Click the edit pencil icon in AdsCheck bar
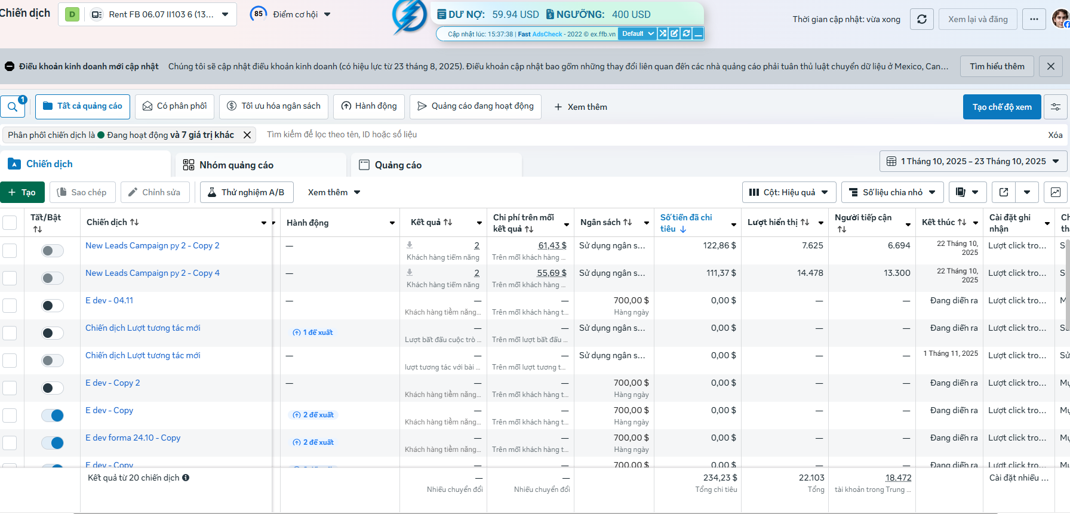 pos(674,33)
